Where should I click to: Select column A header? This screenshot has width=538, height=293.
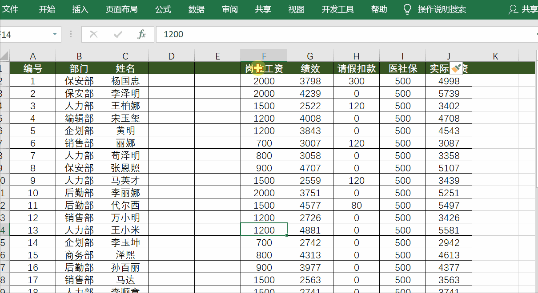click(x=33, y=56)
